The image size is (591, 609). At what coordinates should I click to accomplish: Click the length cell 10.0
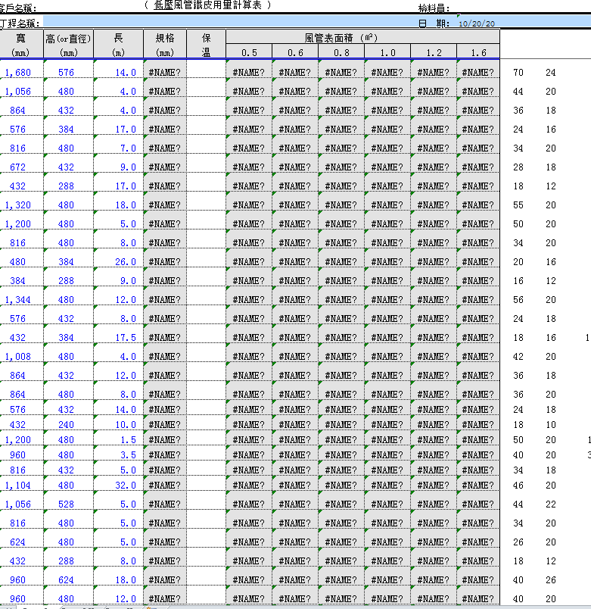point(118,422)
